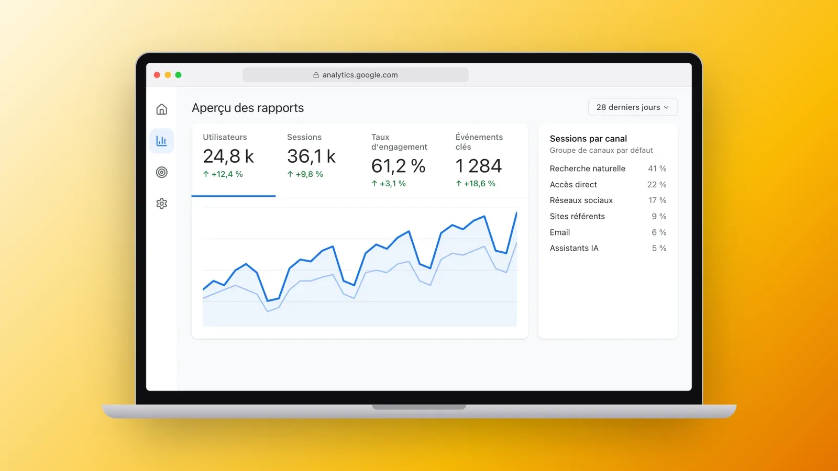This screenshot has height=471, width=838.
Task: Click the 24,8 k users value
Action: [x=228, y=156]
